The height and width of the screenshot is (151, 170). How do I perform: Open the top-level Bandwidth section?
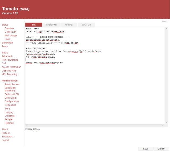click(7, 43)
